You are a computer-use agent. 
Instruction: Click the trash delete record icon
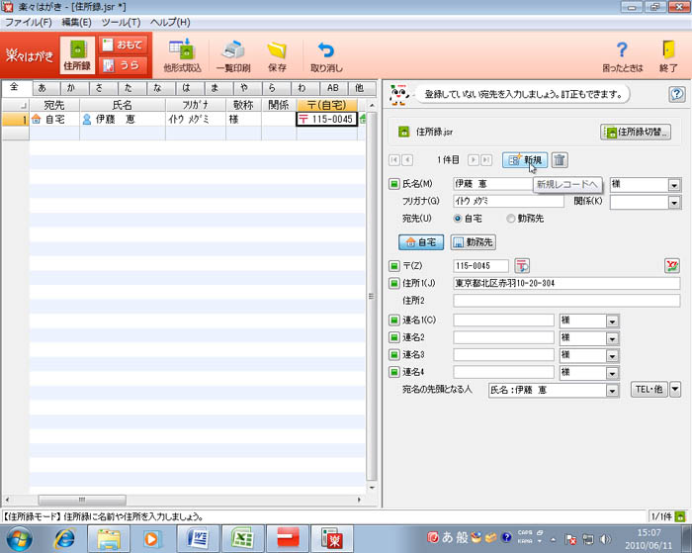(x=560, y=159)
